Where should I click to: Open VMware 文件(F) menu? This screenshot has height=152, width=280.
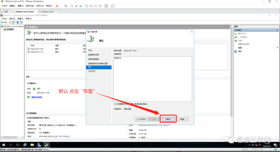pos(4,6)
